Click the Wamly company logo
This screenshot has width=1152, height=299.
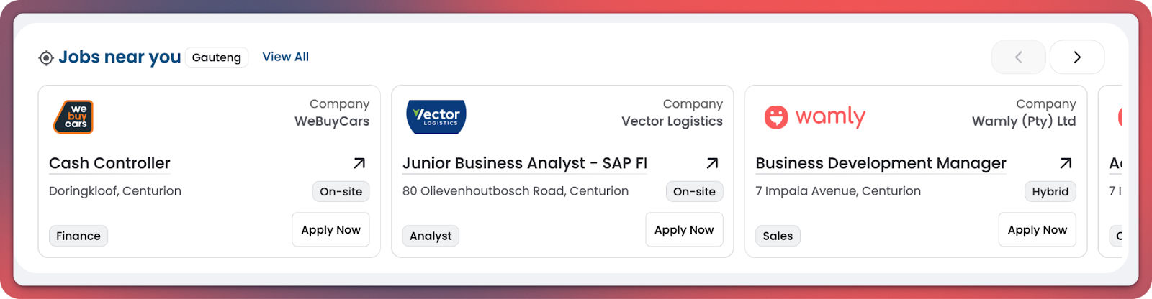[814, 116]
